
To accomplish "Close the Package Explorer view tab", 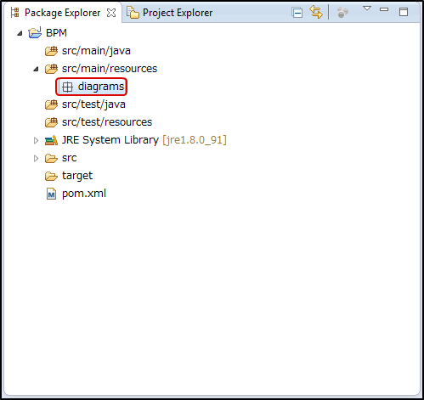I will (111, 13).
